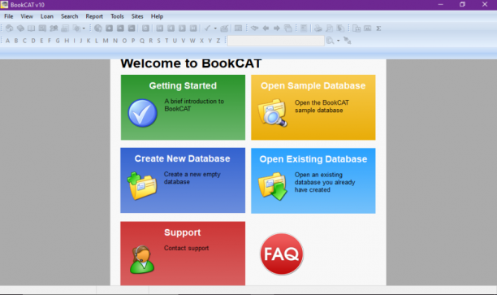Viewport: 497px width, 295px height.
Task: Open the dropdown arrow after the seventh toolbar icon
Action: point(84,28)
